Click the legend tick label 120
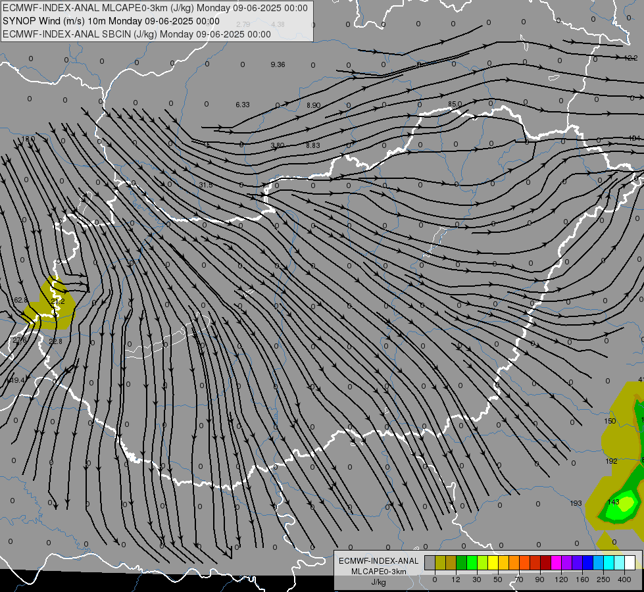Viewport: 644px width, 592px height. point(562,580)
